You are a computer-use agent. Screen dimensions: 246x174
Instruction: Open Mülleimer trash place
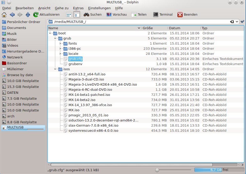coord(23,69)
